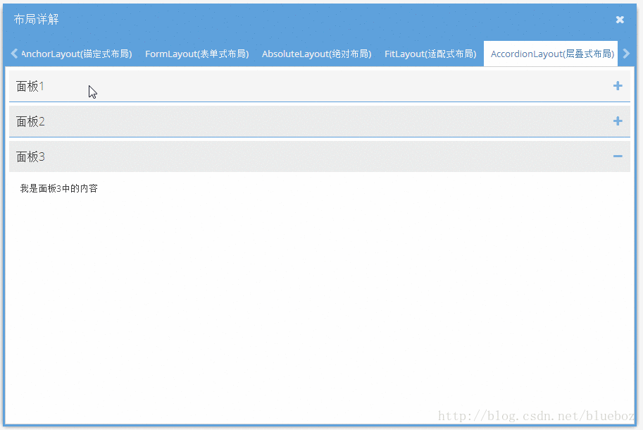The height and width of the screenshot is (430, 643).
Task: Close the 布局详解 window
Action: [x=620, y=20]
